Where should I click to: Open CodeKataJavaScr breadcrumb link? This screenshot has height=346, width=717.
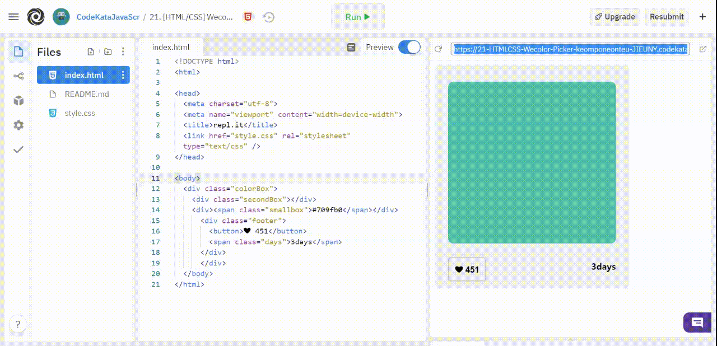(x=108, y=17)
